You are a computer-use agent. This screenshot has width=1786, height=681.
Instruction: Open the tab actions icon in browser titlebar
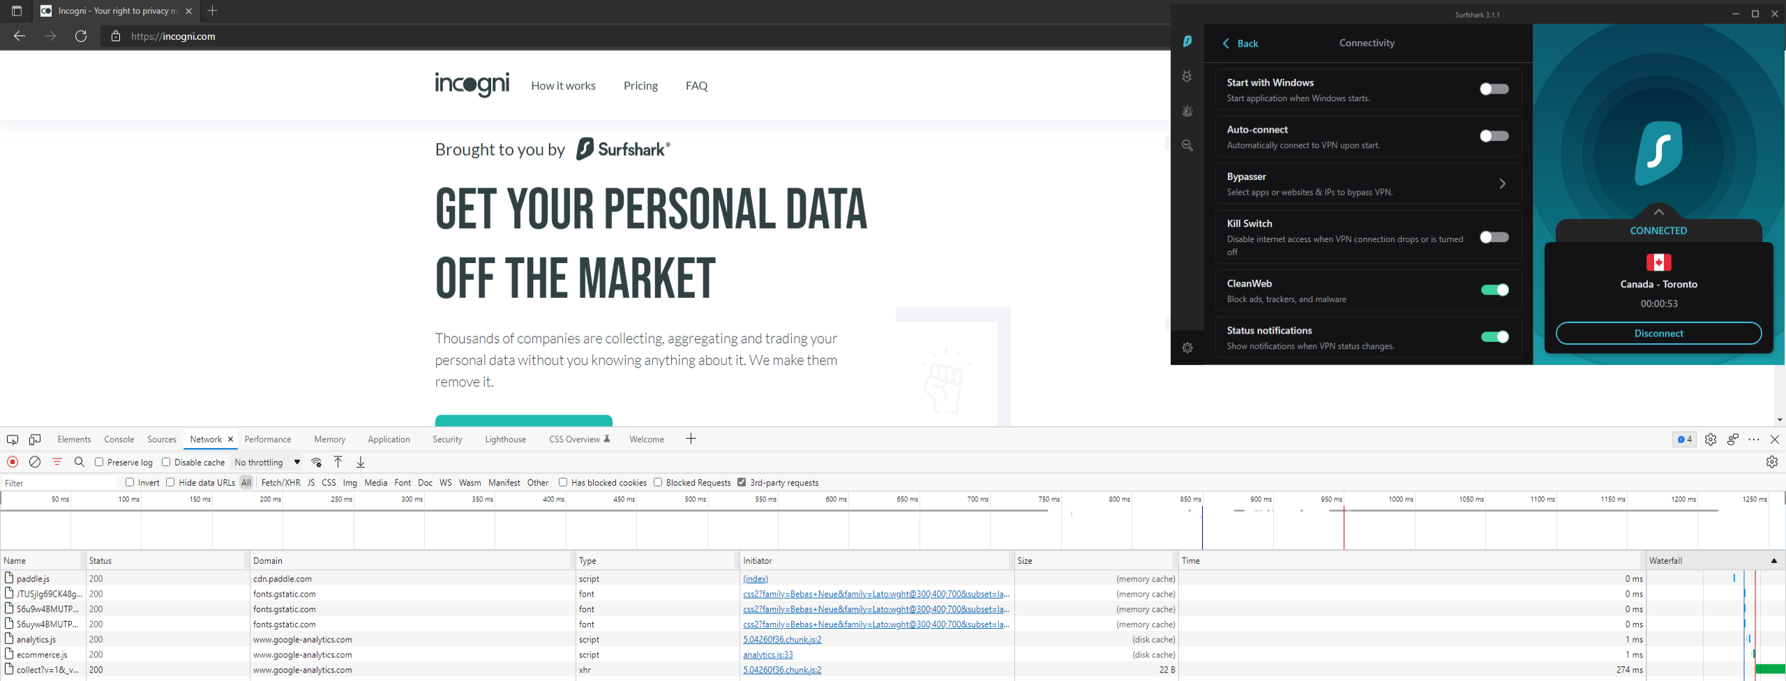[x=17, y=10]
